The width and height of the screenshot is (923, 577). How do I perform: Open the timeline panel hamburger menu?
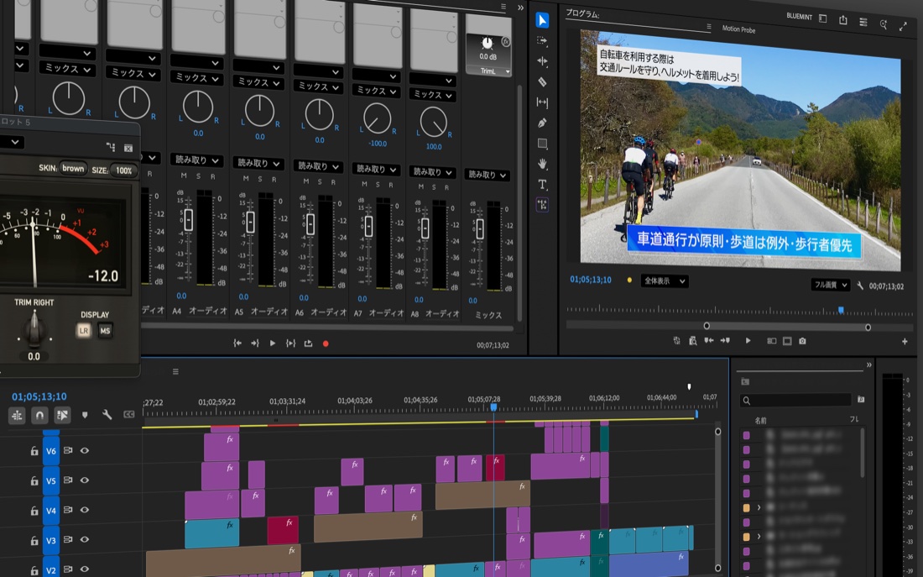(x=175, y=371)
